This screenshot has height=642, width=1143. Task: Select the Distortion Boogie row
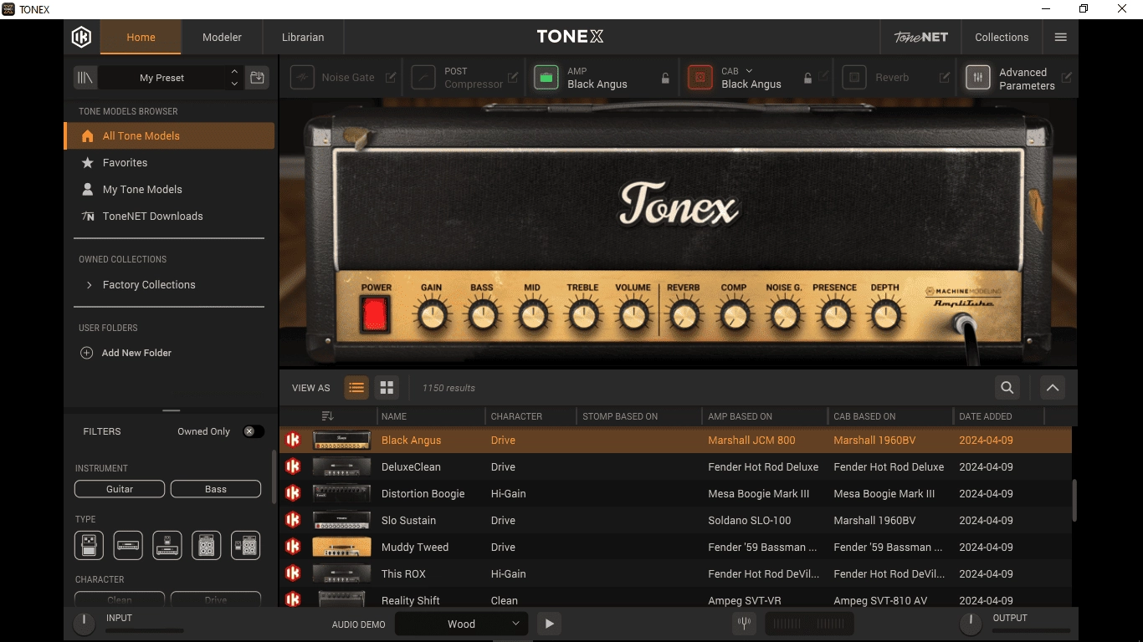(675, 494)
